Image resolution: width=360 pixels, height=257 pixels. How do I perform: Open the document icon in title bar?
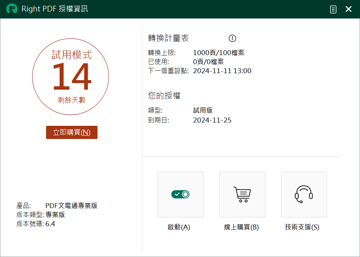click(x=333, y=9)
